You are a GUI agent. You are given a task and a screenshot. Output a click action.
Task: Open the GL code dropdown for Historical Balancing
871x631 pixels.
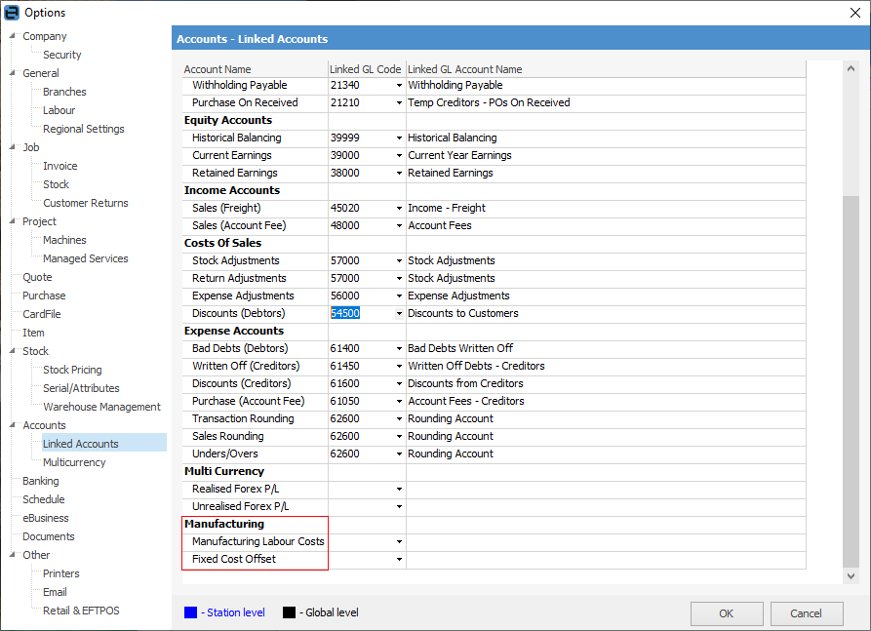[398, 138]
